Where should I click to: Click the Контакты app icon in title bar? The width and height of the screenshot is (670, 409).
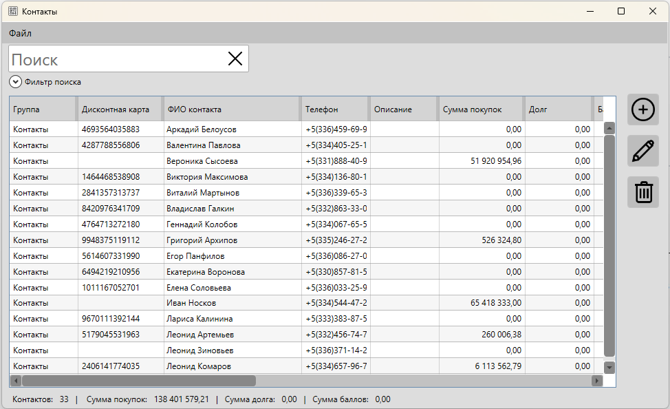click(12, 12)
